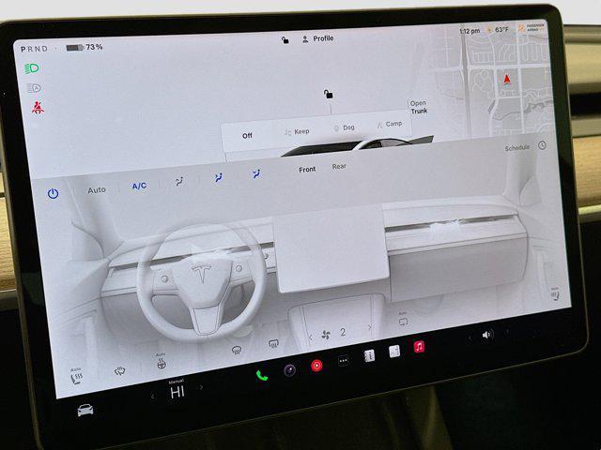Screen dimensions: 601x450
Task: Tap the red seatbelt warning icon
Action: pyautogui.click(x=38, y=109)
